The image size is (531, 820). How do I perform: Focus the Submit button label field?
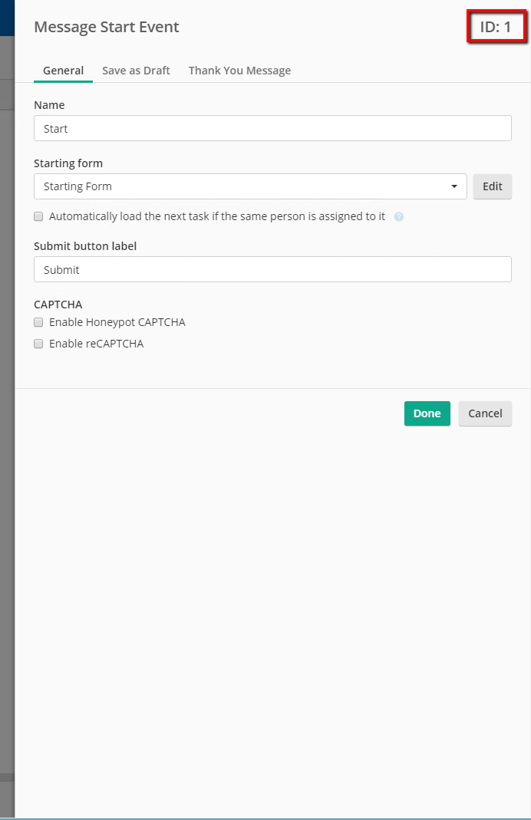272,269
